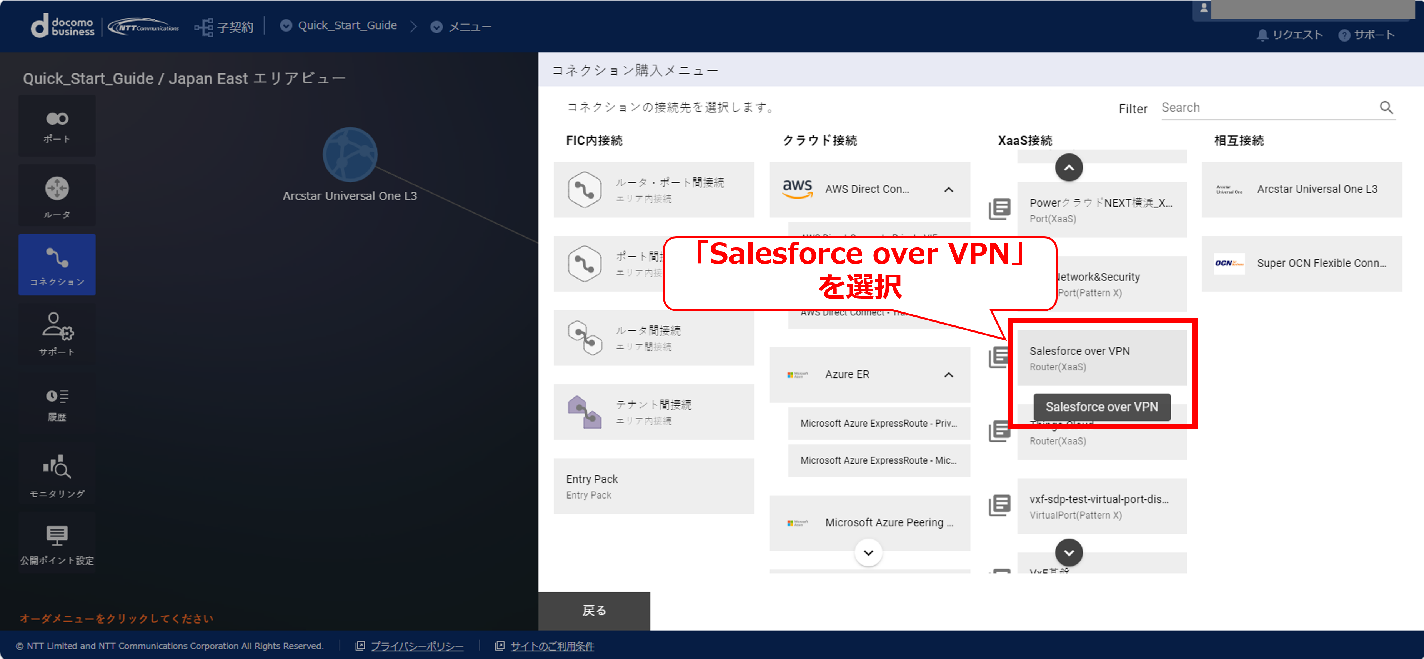This screenshot has width=1424, height=659.
Task: Select Salesforce over VPN Router(XaaS)
Action: (1102, 358)
